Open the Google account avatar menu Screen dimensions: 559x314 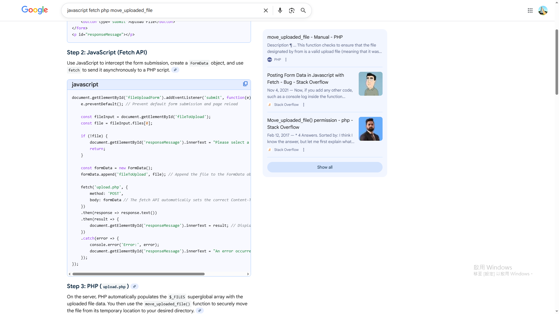click(543, 10)
